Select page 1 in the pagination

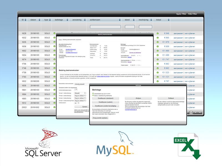click(191, 113)
